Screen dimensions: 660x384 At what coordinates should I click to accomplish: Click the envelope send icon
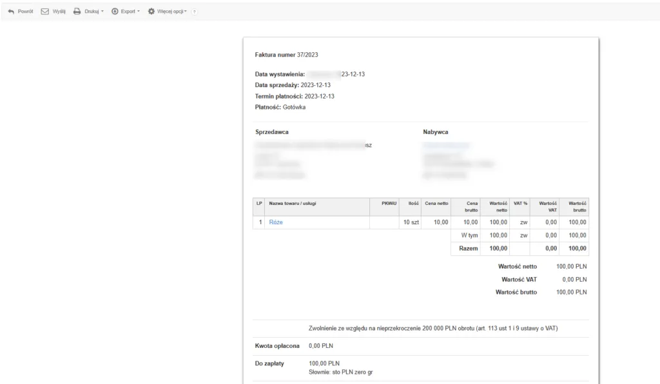45,12
